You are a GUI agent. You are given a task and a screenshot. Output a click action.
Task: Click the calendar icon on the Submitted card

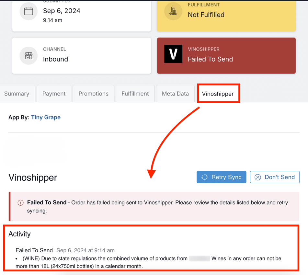[x=29, y=11]
